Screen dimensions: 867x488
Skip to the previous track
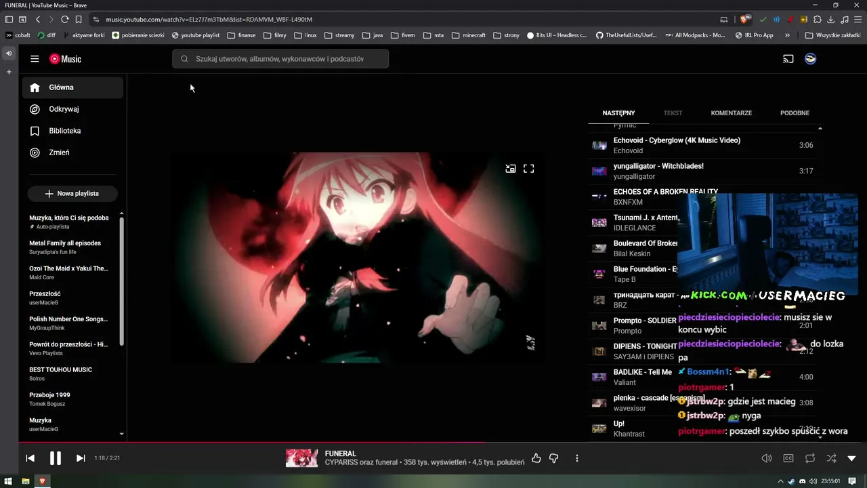[x=30, y=458]
